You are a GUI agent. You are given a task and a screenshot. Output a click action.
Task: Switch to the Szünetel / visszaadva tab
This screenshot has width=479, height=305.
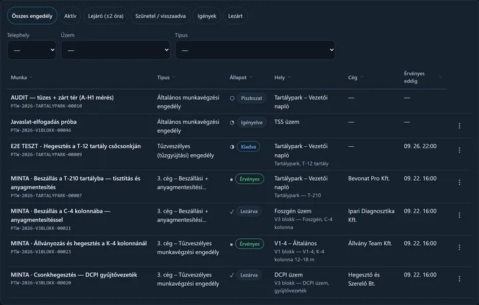click(x=160, y=16)
